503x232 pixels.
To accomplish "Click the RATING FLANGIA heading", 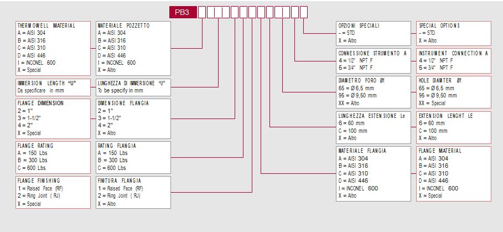I will click(117, 146).
